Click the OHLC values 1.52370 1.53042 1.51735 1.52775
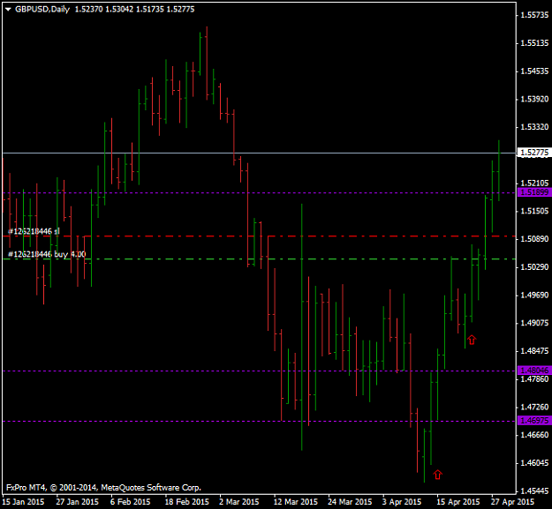The height and width of the screenshot is (509, 552). point(134,10)
